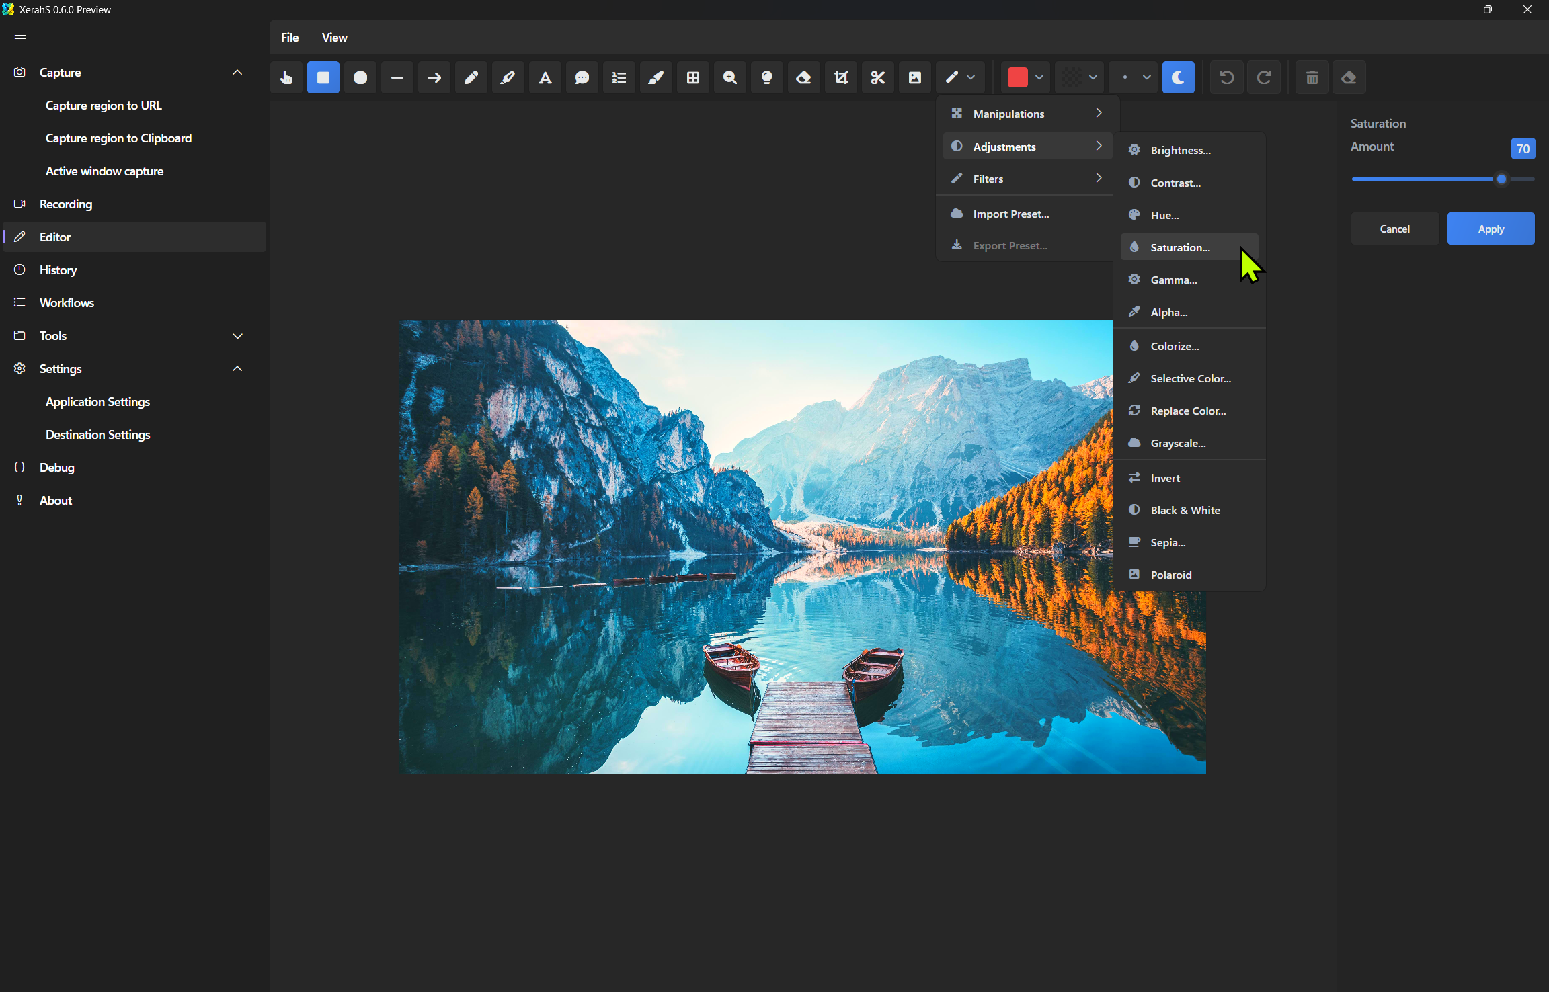The image size is (1549, 992).
Task: Click the Amount value field showing 70
Action: (x=1523, y=149)
